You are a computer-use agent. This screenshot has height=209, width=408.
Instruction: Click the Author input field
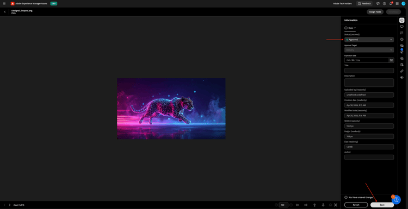click(369, 157)
